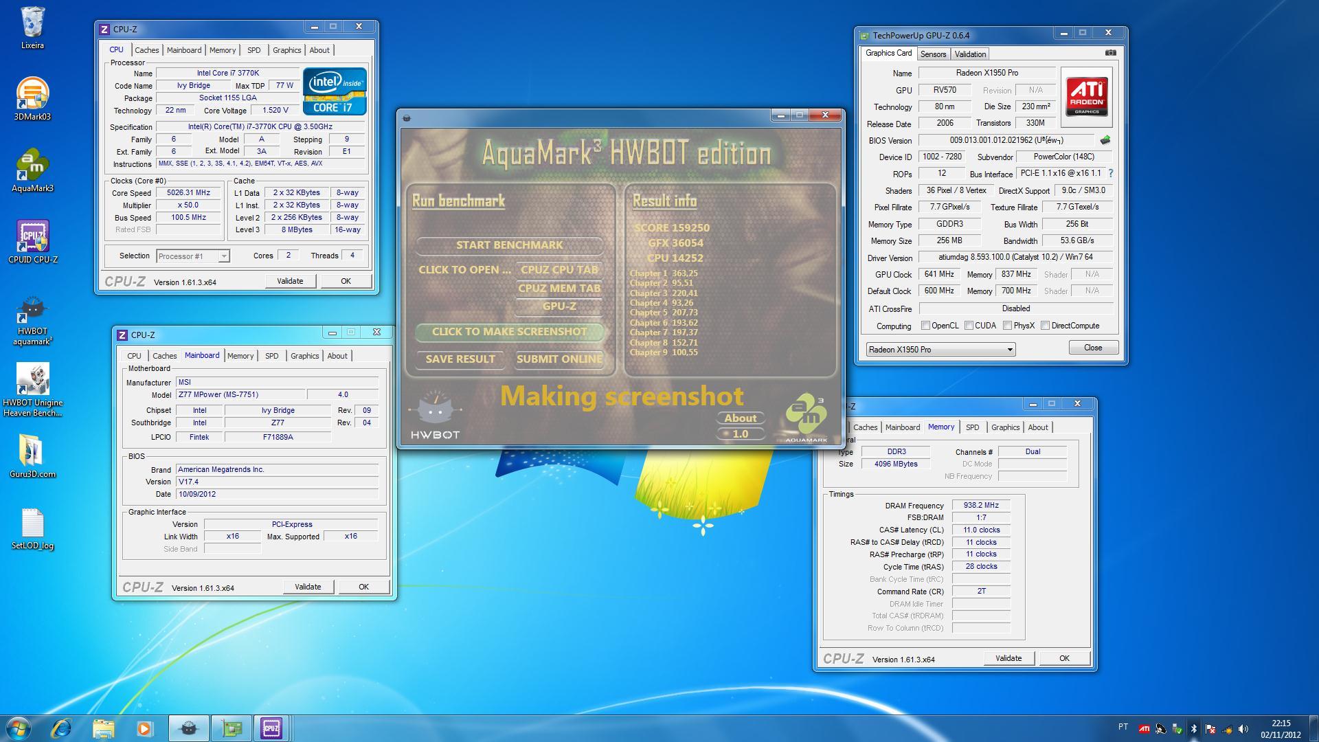Select the AquaMark3 desktop shortcut
Viewport: 1319px width, 742px height.
pyautogui.click(x=32, y=170)
